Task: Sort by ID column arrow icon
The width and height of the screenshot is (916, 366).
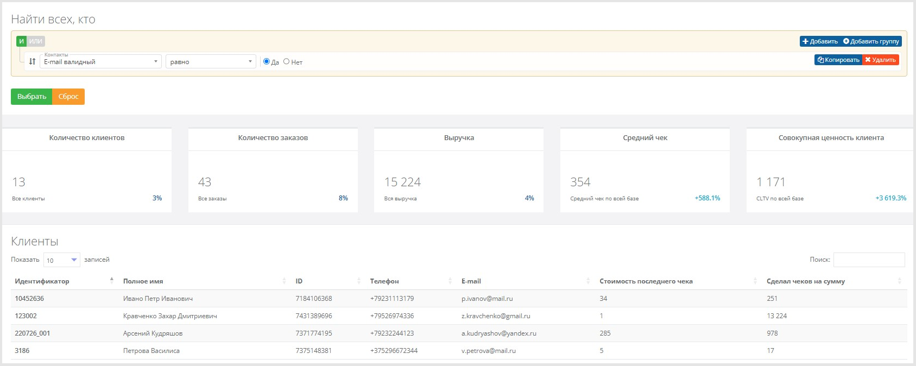Action: pyautogui.click(x=358, y=281)
